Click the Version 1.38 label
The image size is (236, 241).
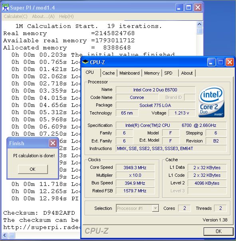(x=215, y=220)
